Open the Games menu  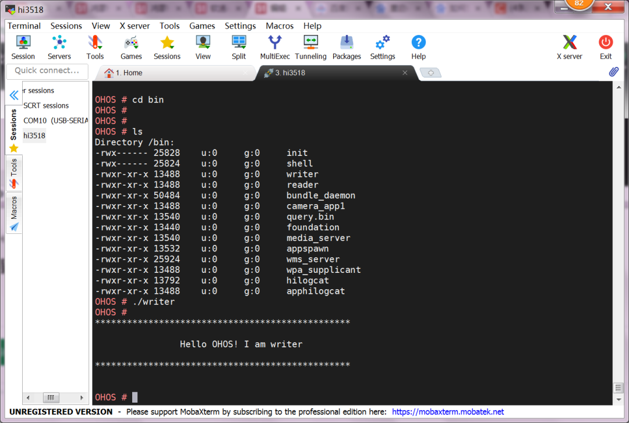(x=202, y=26)
